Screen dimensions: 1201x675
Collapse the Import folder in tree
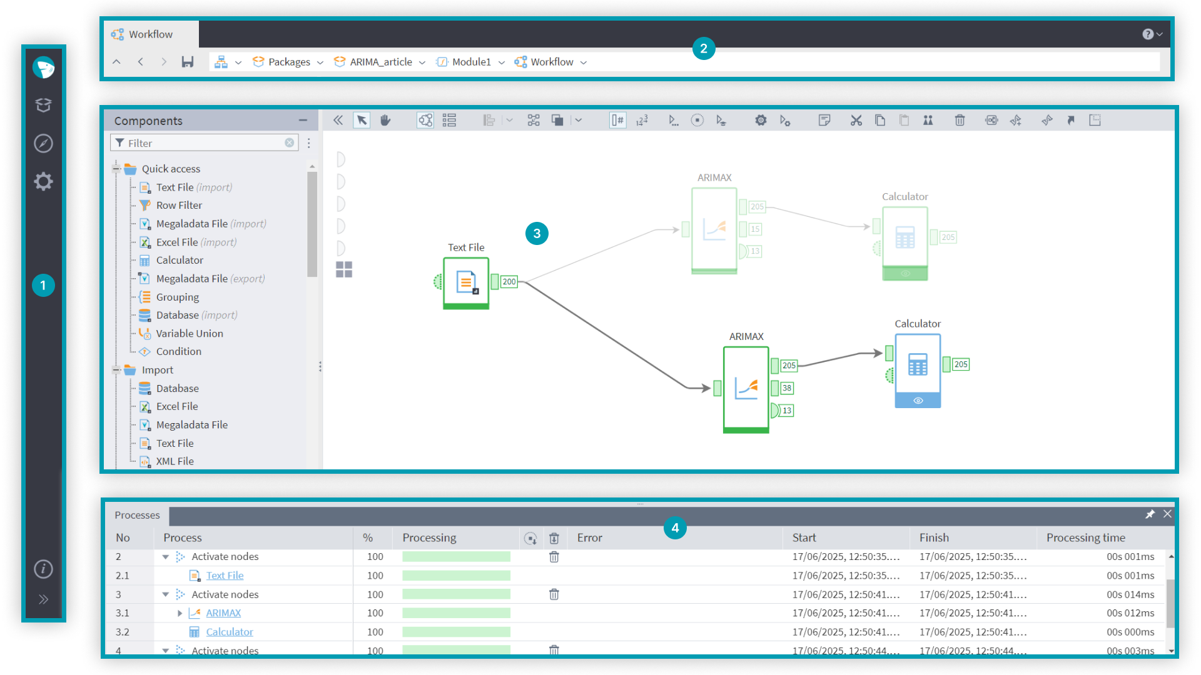(116, 370)
